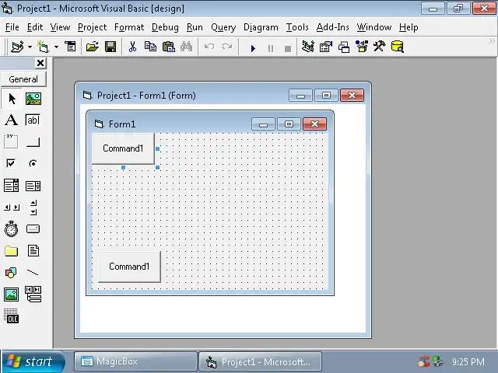Select the vertical scrollbar control tool

tap(33, 207)
